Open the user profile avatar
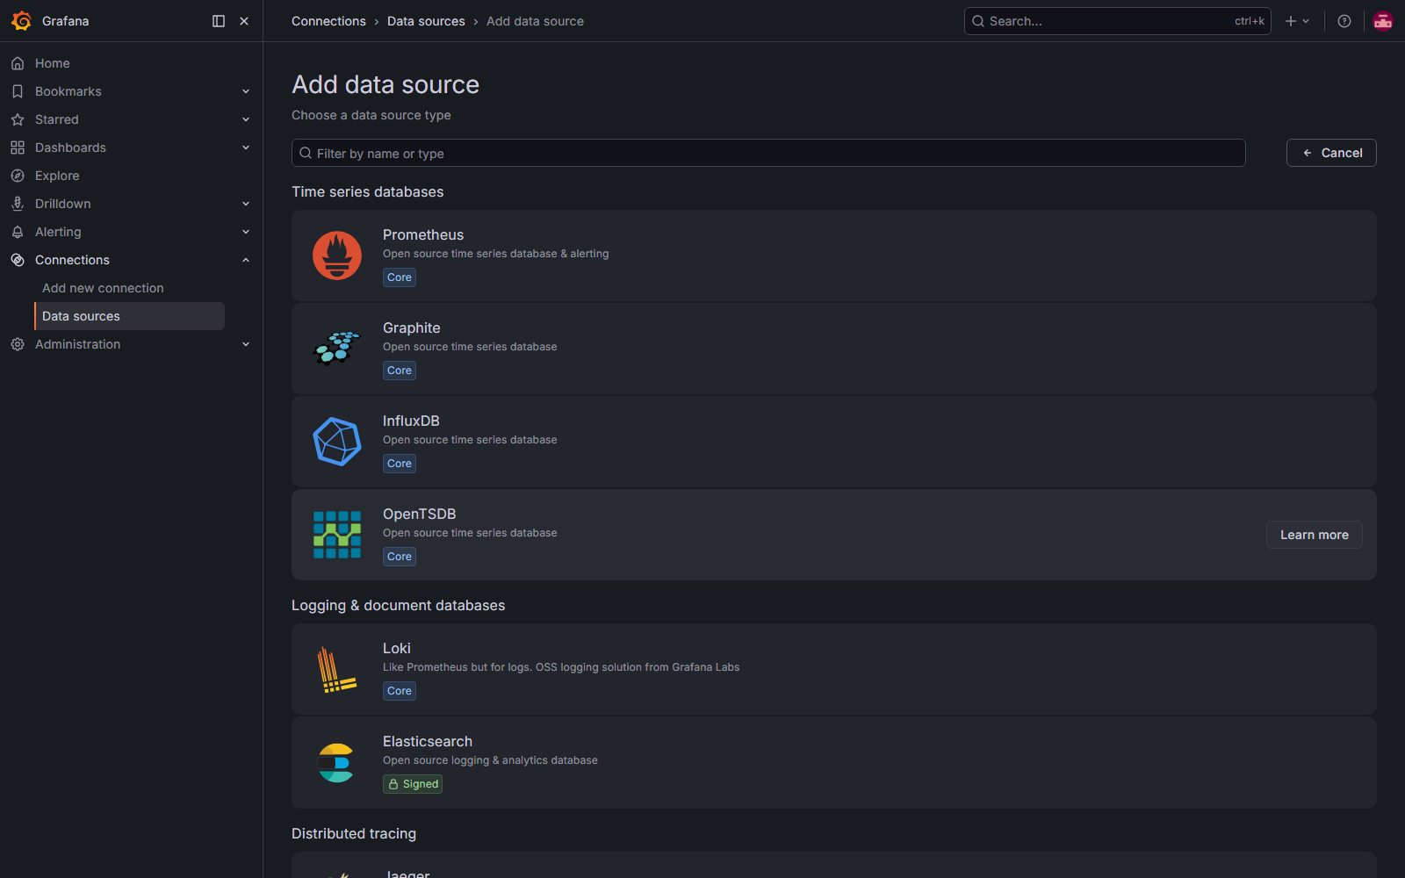1405x878 pixels. 1383,21
